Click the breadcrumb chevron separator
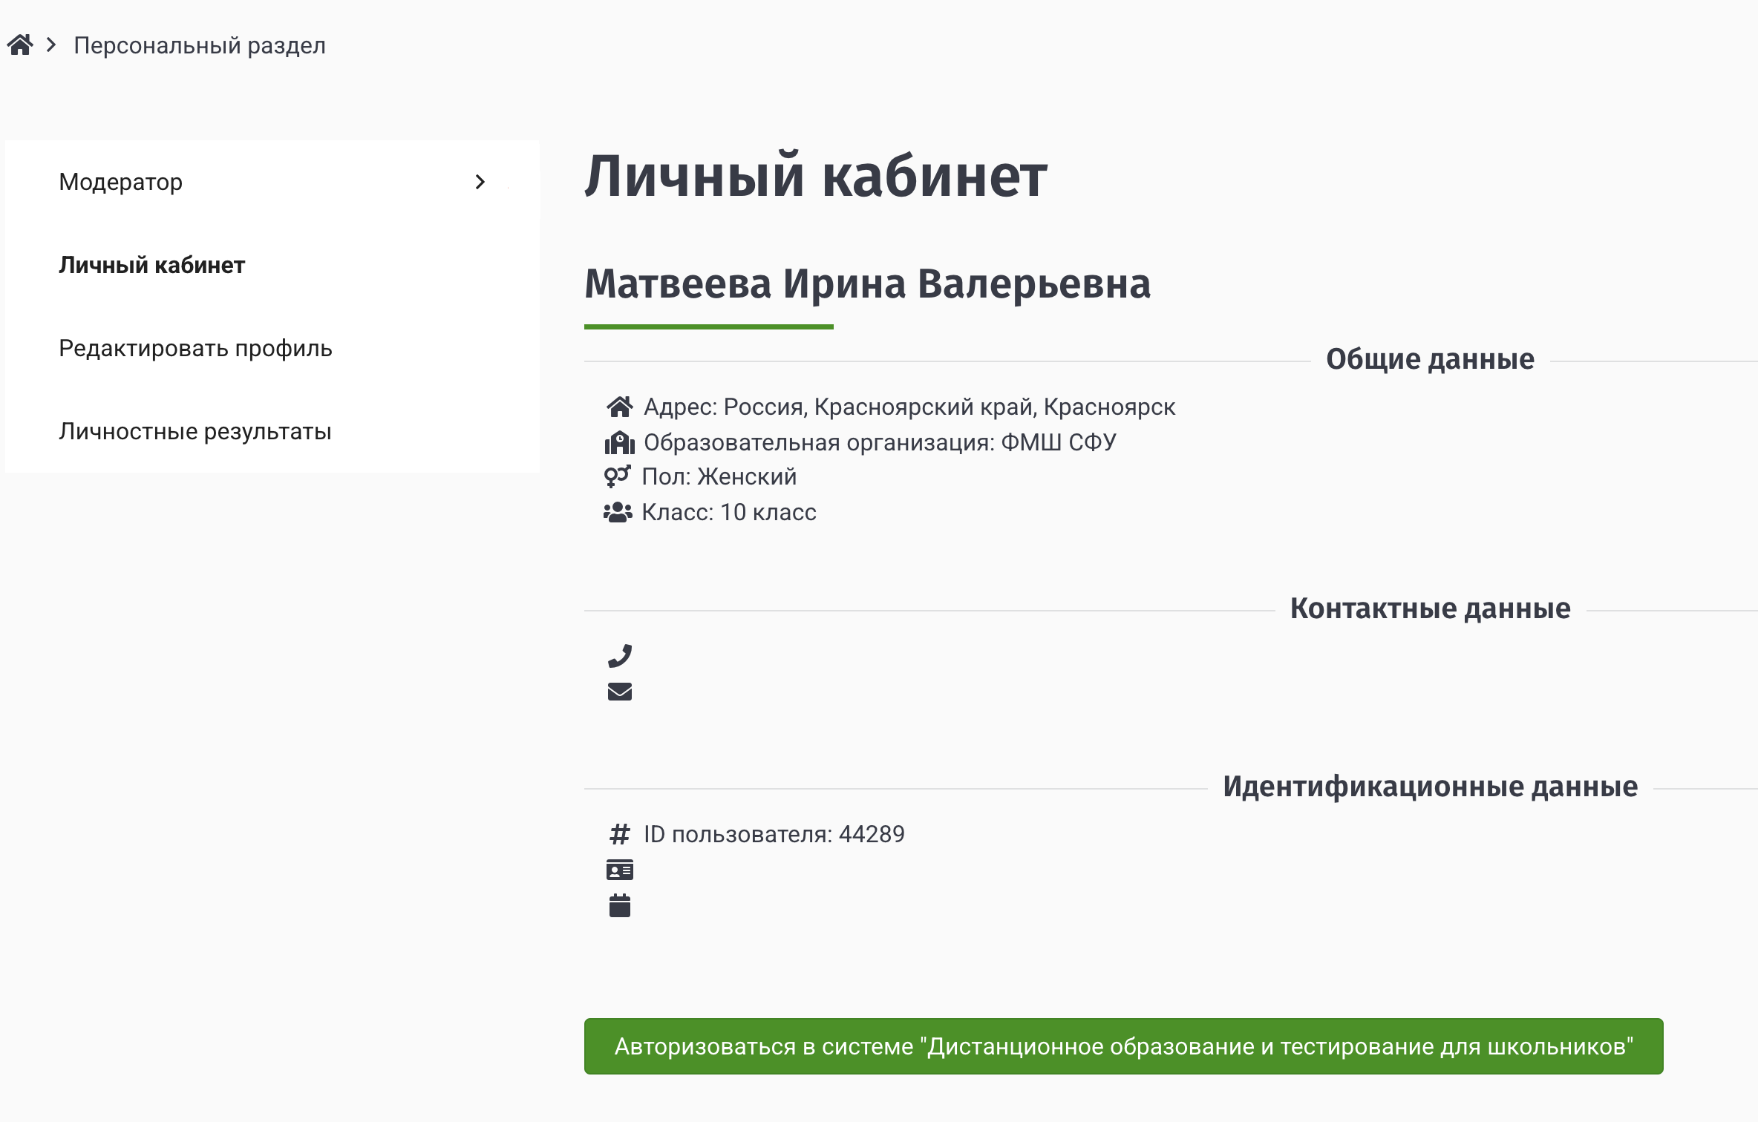Screen dimensions: 1758x1122 coord(50,45)
